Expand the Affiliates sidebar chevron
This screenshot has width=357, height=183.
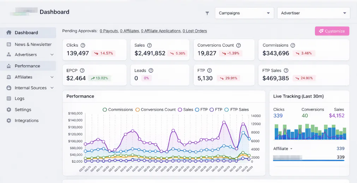point(52,77)
